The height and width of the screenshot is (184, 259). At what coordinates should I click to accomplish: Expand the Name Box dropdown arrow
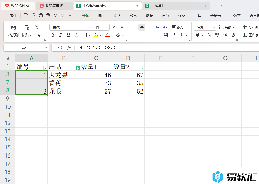(46, 48)
